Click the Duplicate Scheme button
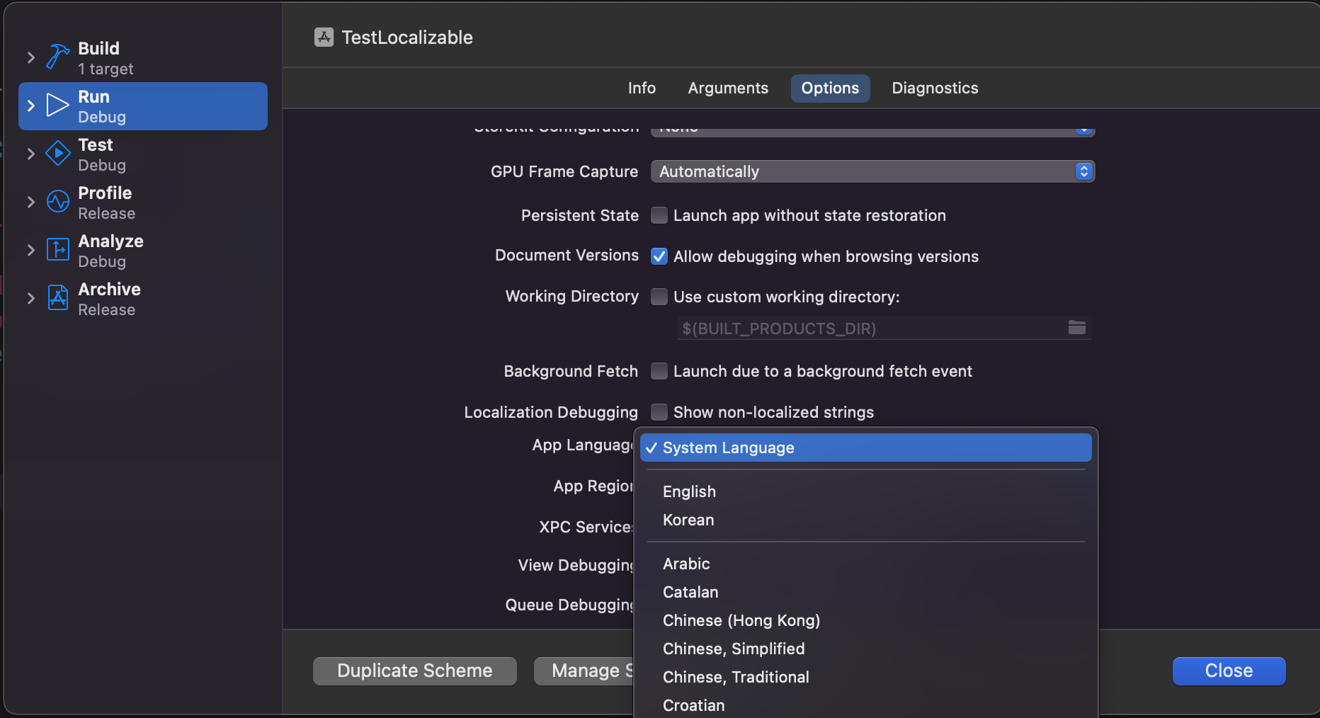Screen dimensions: 1320x718 [x=415, y=671]
